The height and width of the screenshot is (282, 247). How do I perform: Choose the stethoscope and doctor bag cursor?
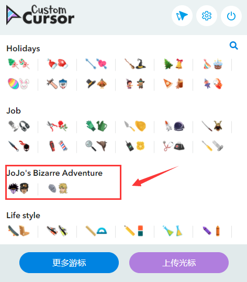click(174, 146)
